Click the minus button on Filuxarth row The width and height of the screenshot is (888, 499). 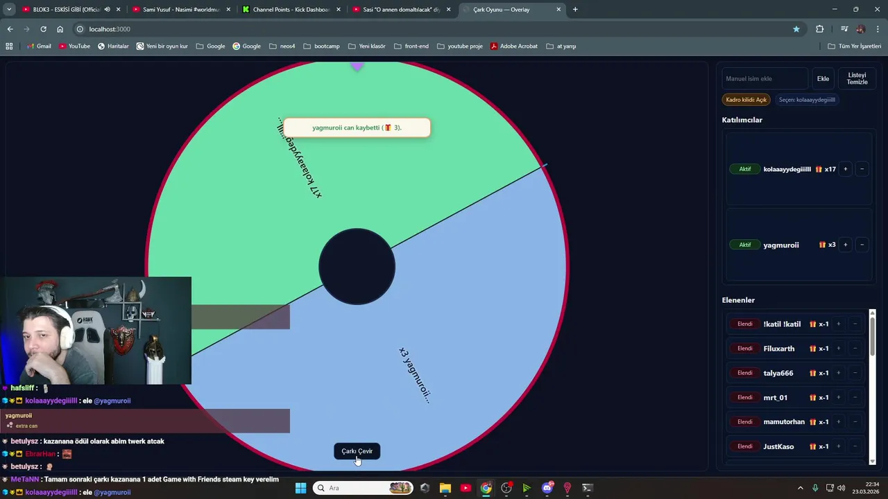click(x=855, y=349)
